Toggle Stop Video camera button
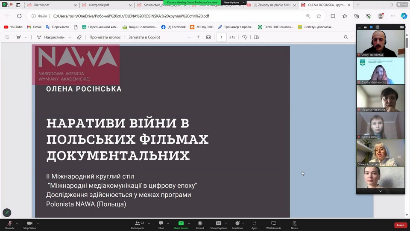This screenshot has width=410, height=231. (x=29, y=223)
